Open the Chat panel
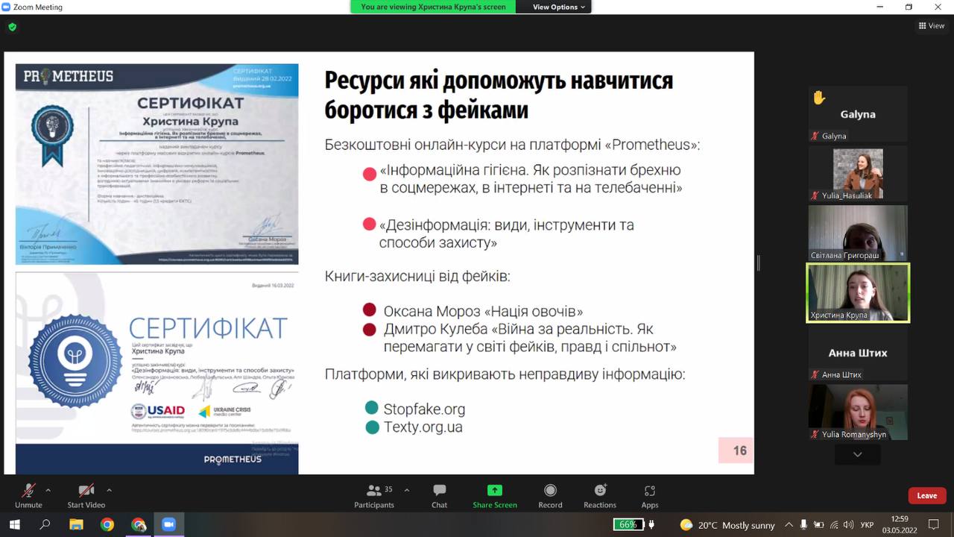Viewport: 954px width, 537px height. pos(439,491)
